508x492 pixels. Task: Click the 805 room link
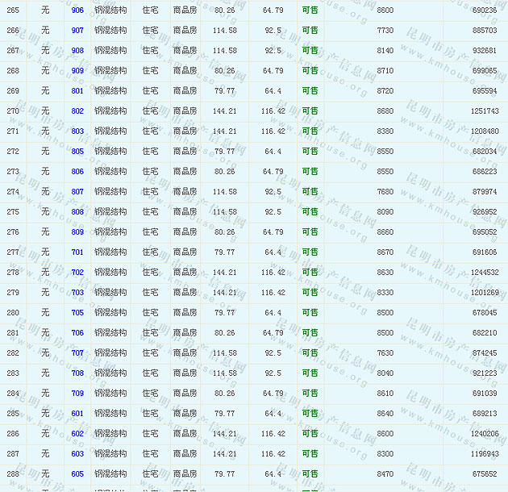(x=77, y=152)
